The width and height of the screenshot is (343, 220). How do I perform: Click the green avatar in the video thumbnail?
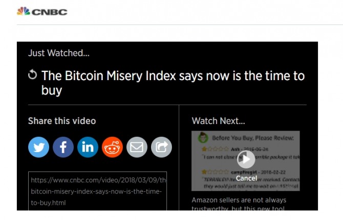tap(203, 138)
